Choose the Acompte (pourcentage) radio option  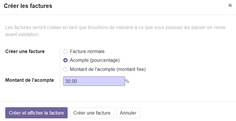click(x=65, y=60)
